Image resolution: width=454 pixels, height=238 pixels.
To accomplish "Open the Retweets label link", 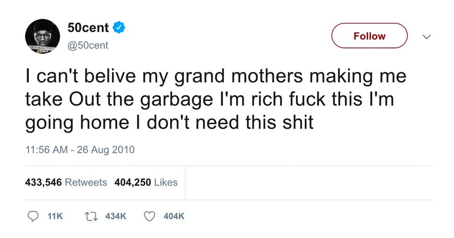I will [86, 182].
